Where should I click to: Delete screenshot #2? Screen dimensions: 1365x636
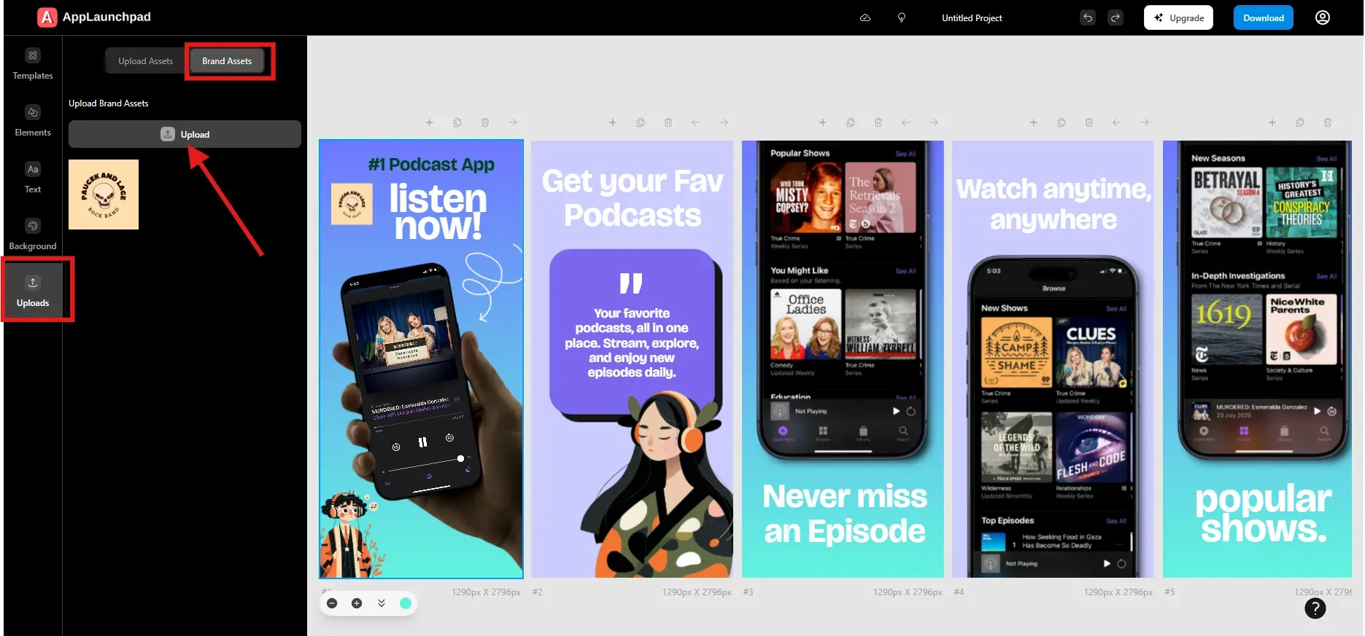[668, 122]
